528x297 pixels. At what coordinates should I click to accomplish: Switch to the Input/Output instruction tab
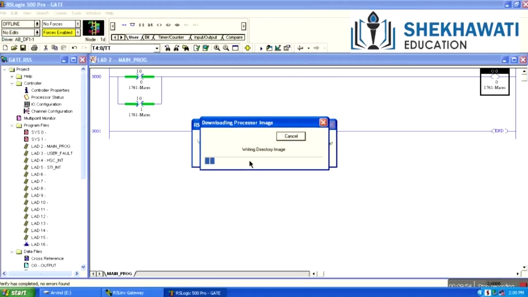tap(205, 38)
